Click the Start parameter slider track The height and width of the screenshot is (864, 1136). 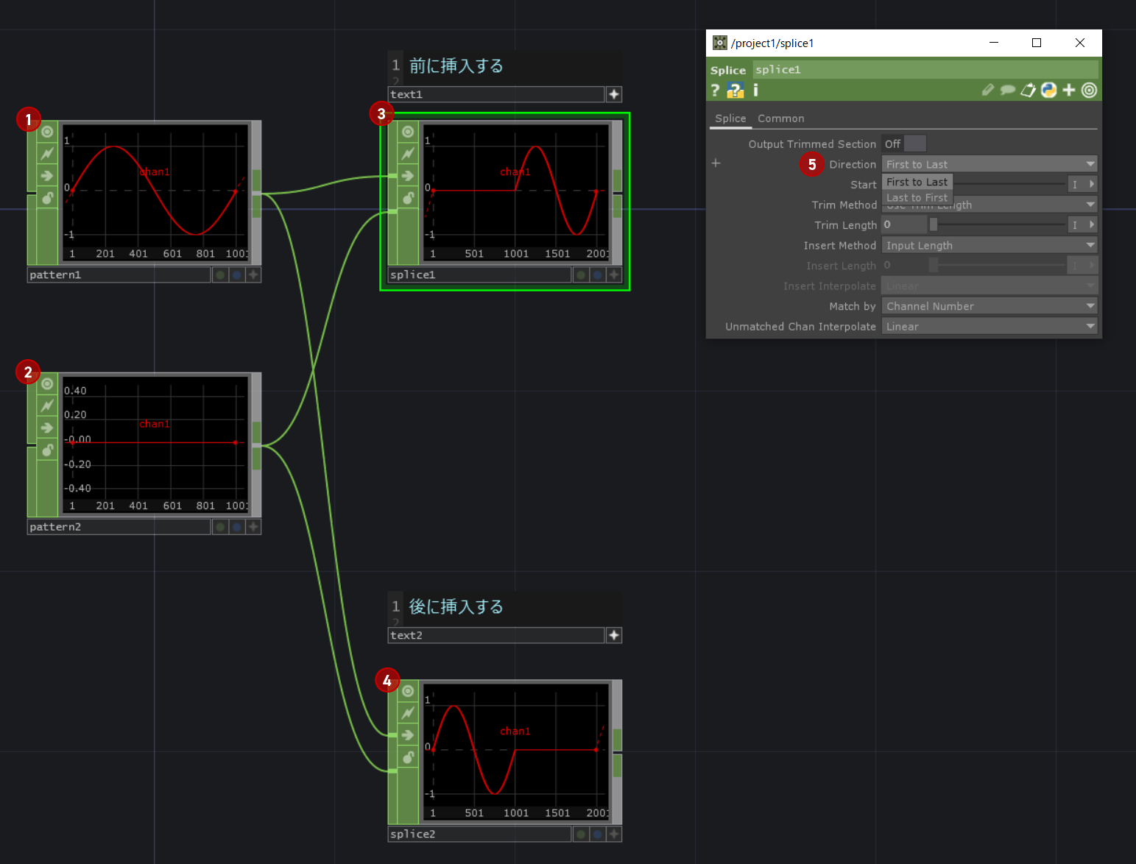pyautogui.click(x=1009, y=184)
